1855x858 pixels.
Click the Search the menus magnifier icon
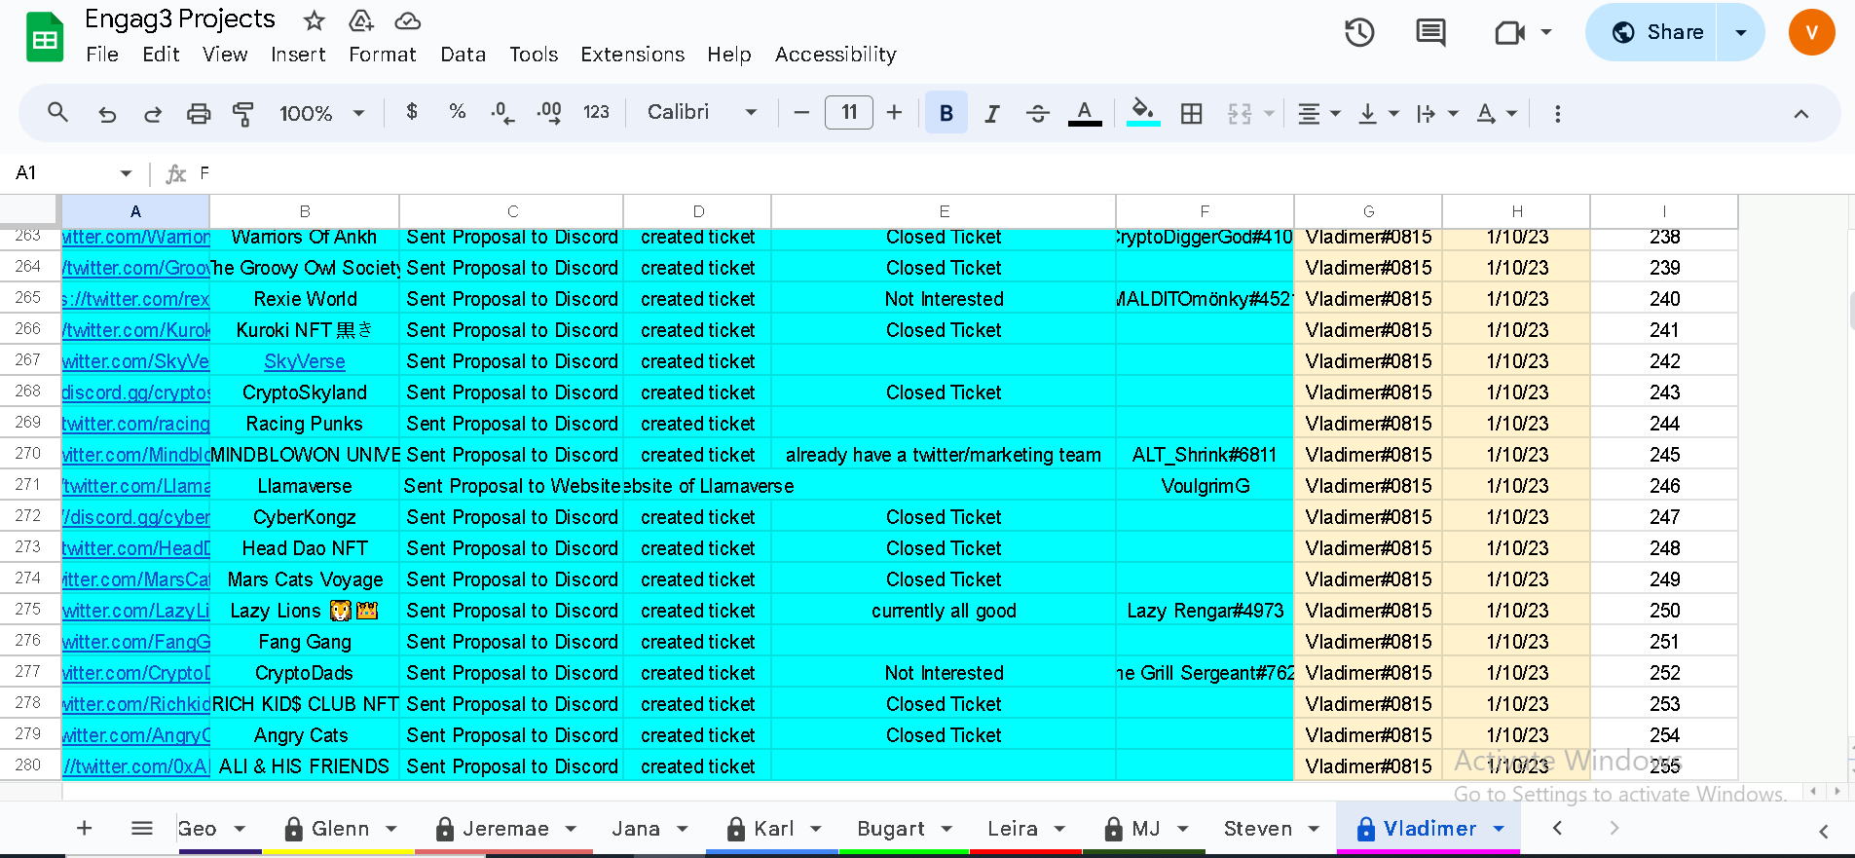57,113
